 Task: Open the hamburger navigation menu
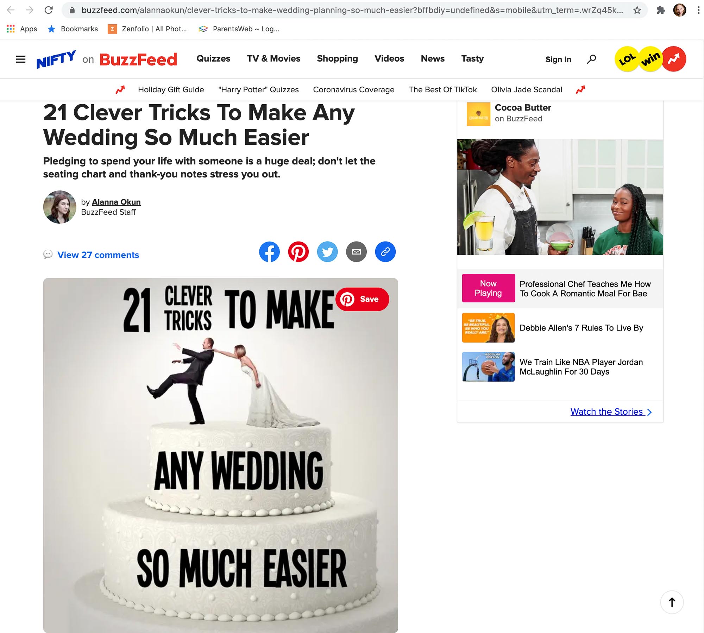click(21, 59)
